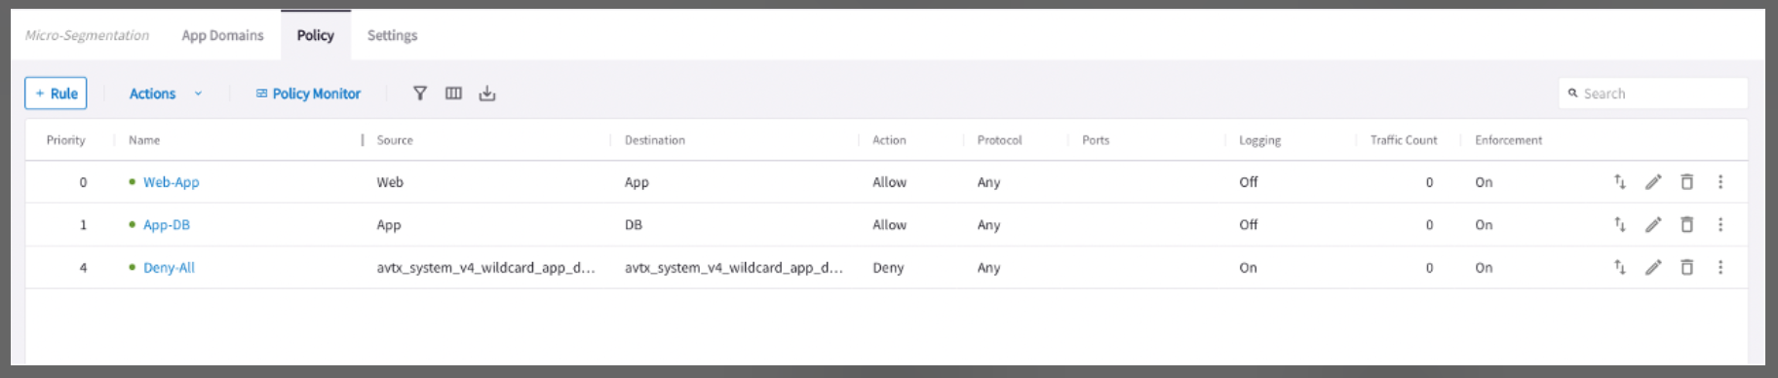Open the Deny-All rule link
This screenshot has height=378, width=1778.
(x=169, y=267)
